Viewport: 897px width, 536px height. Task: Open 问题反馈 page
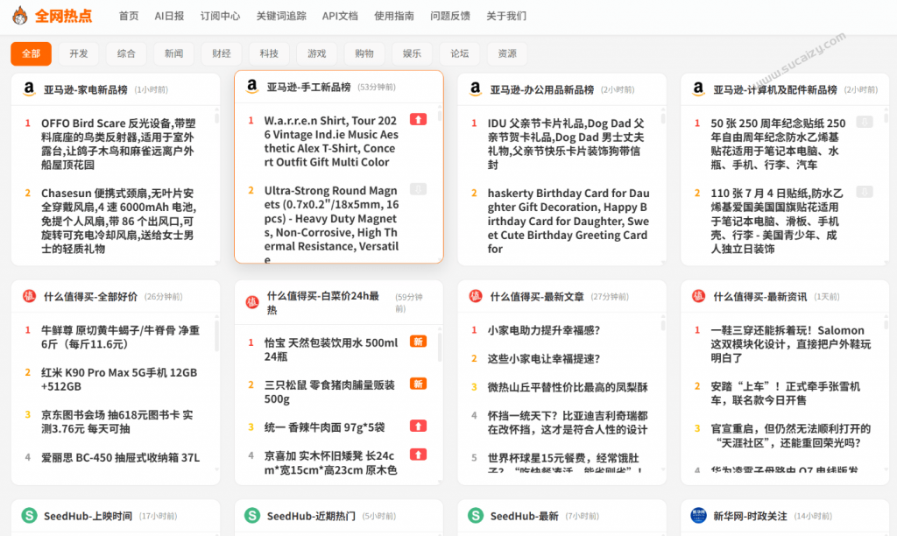coord(450,16)
